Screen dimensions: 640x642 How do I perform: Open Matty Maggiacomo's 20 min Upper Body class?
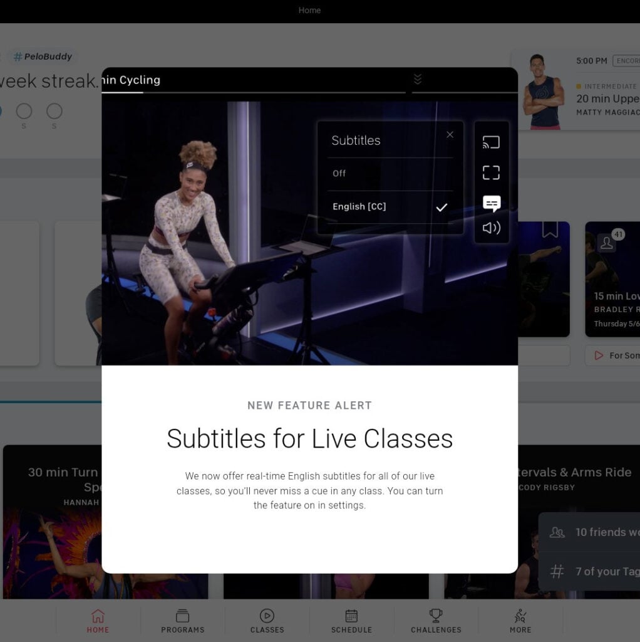(601, 98)
